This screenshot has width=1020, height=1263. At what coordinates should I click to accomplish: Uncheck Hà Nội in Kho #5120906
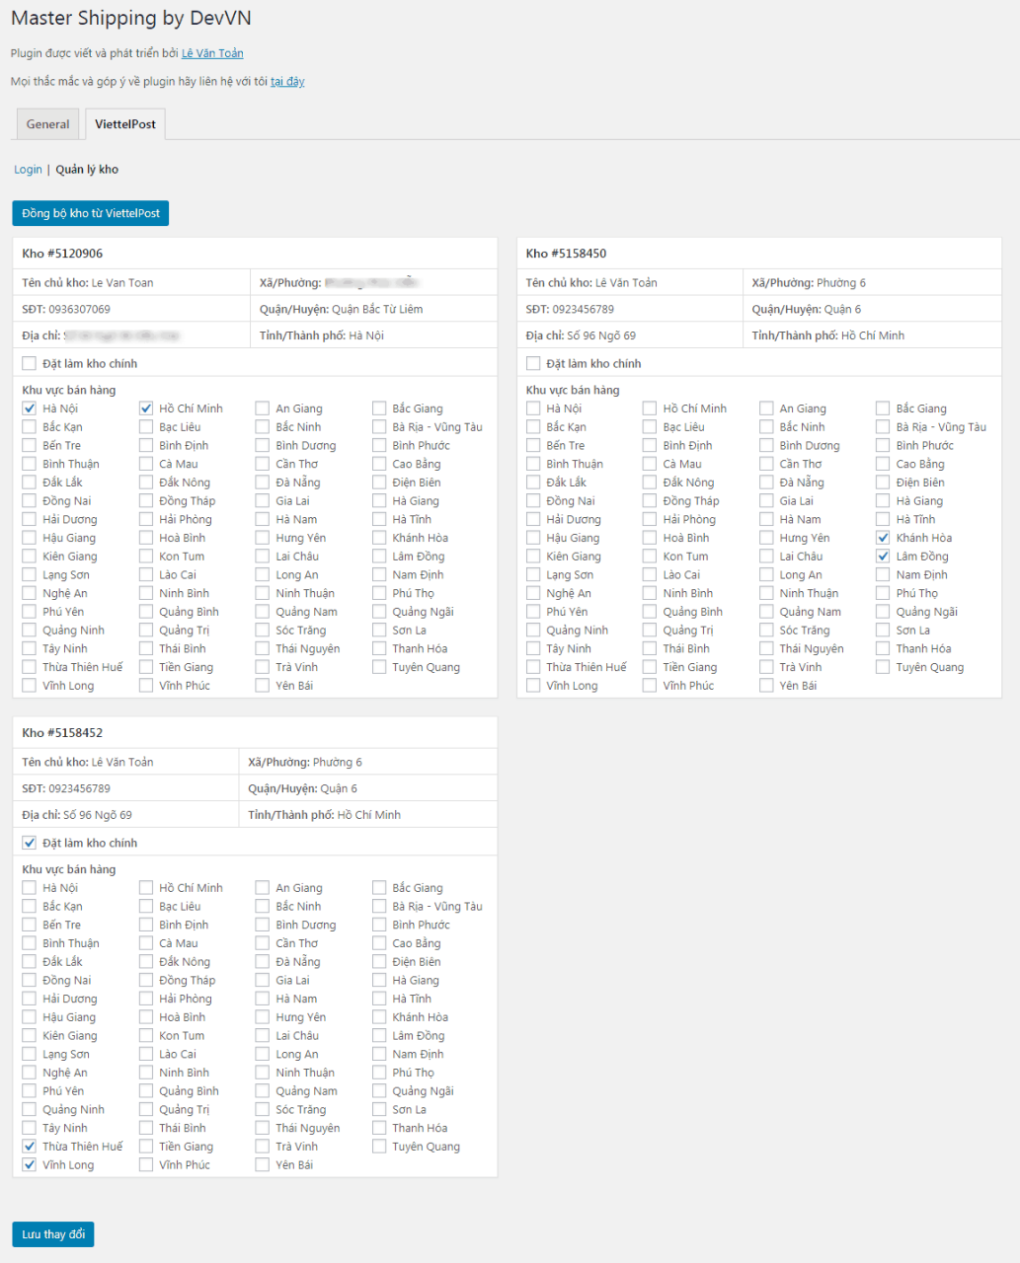click(x=30, y=409)
